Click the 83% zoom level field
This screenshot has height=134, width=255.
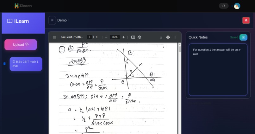[x=115, y=37]
